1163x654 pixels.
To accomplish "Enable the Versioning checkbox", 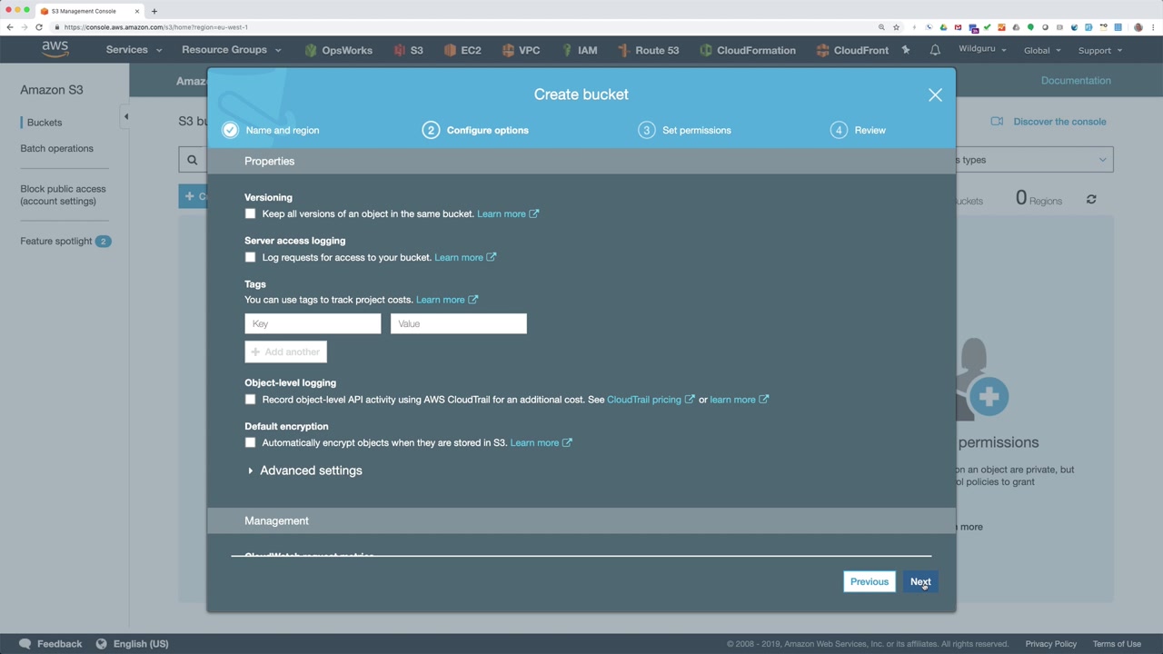I will click(250, 213).
